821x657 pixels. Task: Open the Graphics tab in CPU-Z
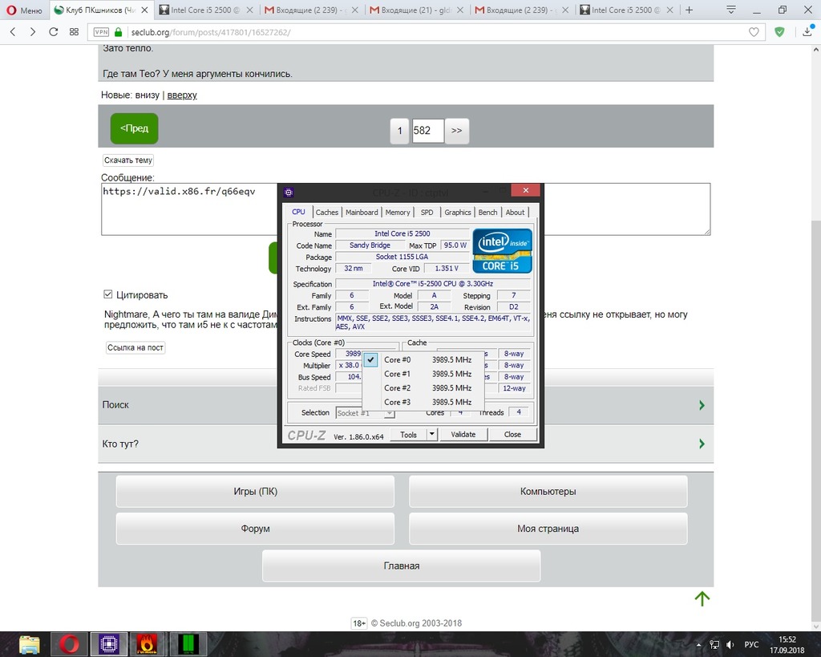click(458, 213)
